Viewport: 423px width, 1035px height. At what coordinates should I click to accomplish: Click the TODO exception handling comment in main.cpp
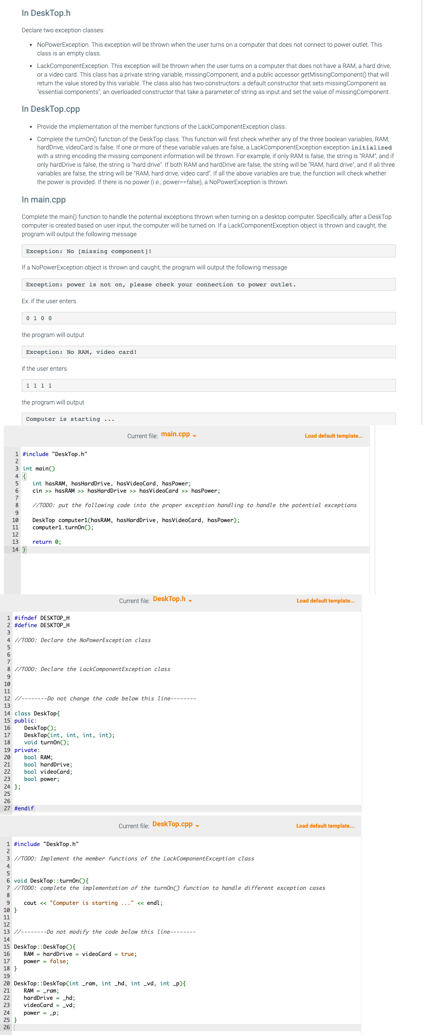tap(194, 505)
